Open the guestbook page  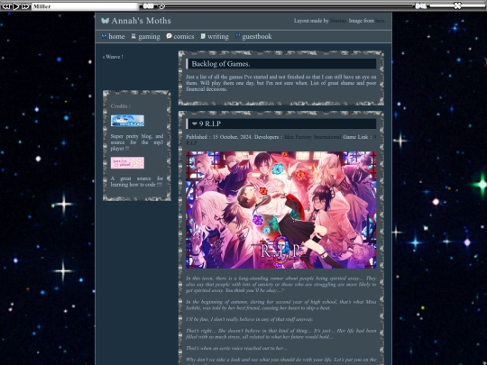(256, 36)
